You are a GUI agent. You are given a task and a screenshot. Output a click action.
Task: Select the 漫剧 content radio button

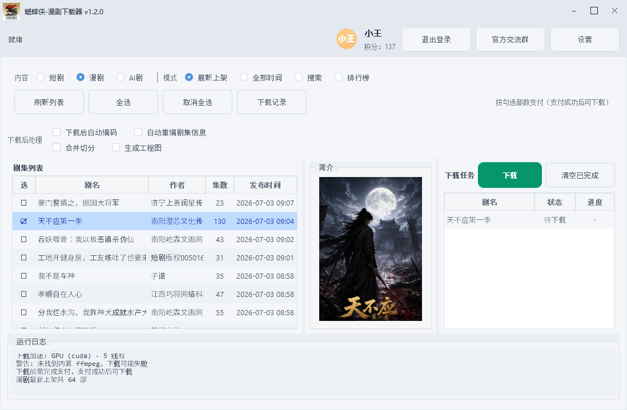[x=81, y=77]
